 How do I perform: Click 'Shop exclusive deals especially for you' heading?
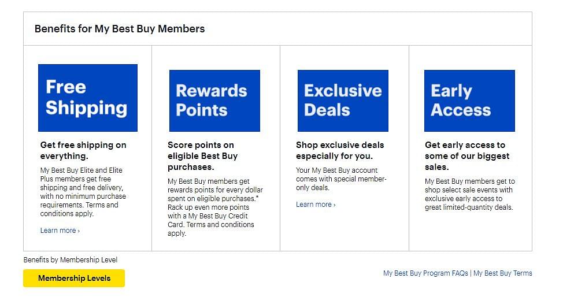pos(340,150)
